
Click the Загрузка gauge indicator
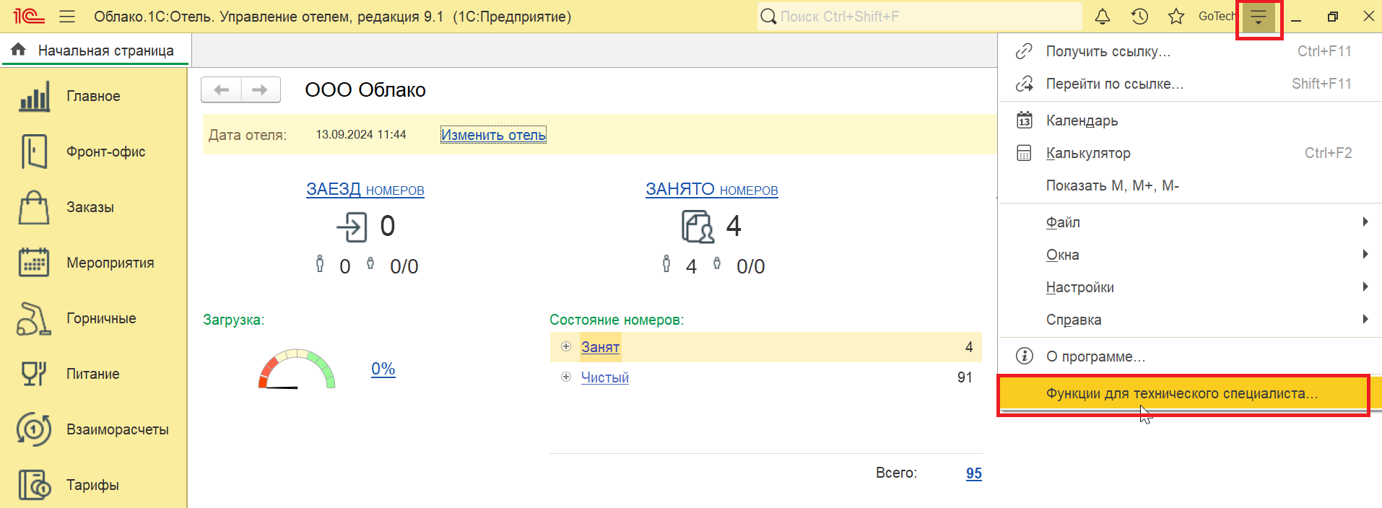click(x=297, y=369)
